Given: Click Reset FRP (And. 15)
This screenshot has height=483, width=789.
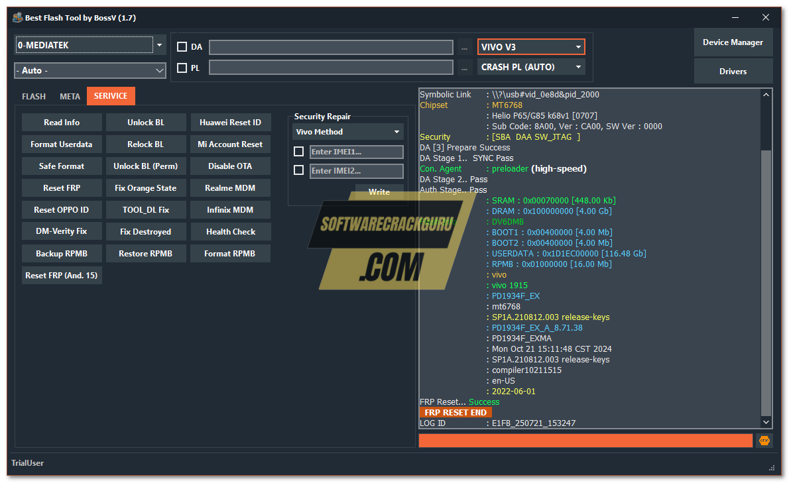Looking at the screenshot, I should (x=62, y=276).
